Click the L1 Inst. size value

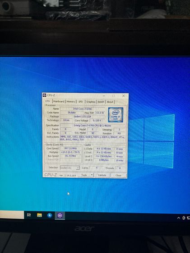click(104, 153)
